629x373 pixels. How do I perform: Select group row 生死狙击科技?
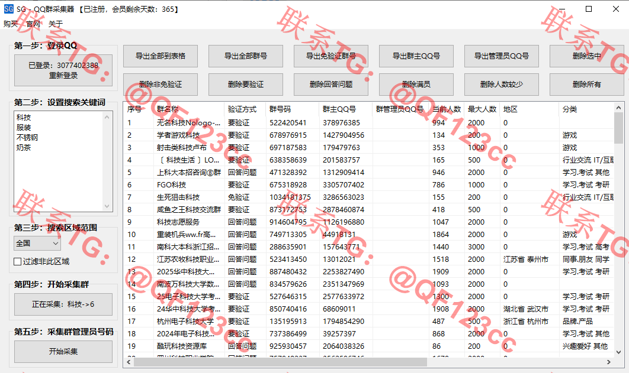coord(369,197)
